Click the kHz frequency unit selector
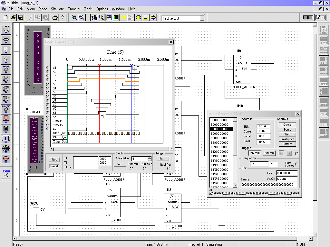 [273, 164]
